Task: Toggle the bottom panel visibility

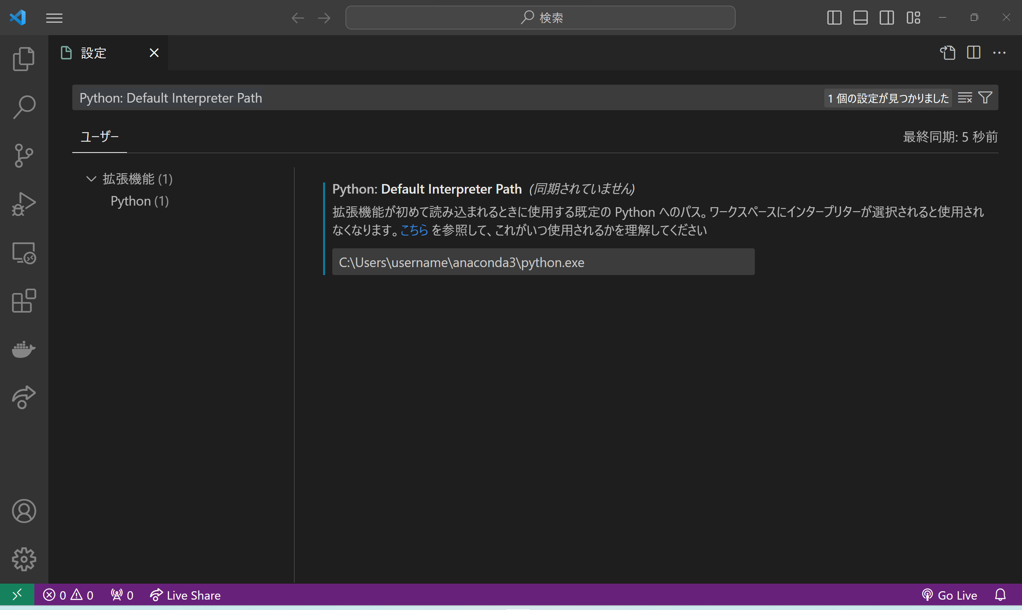Action: click(860, 18)
